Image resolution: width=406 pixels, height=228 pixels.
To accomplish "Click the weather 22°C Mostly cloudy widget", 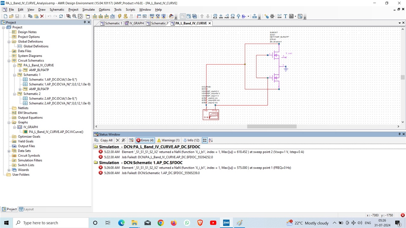I will pyautogui.click(x=308, y=223).
